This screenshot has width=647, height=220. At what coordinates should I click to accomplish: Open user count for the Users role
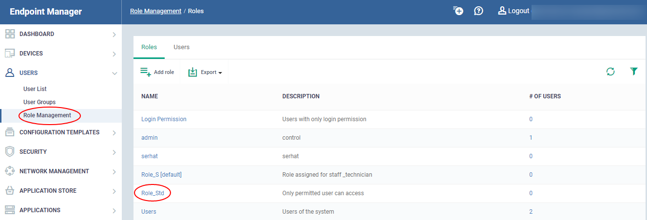[531, 212]
